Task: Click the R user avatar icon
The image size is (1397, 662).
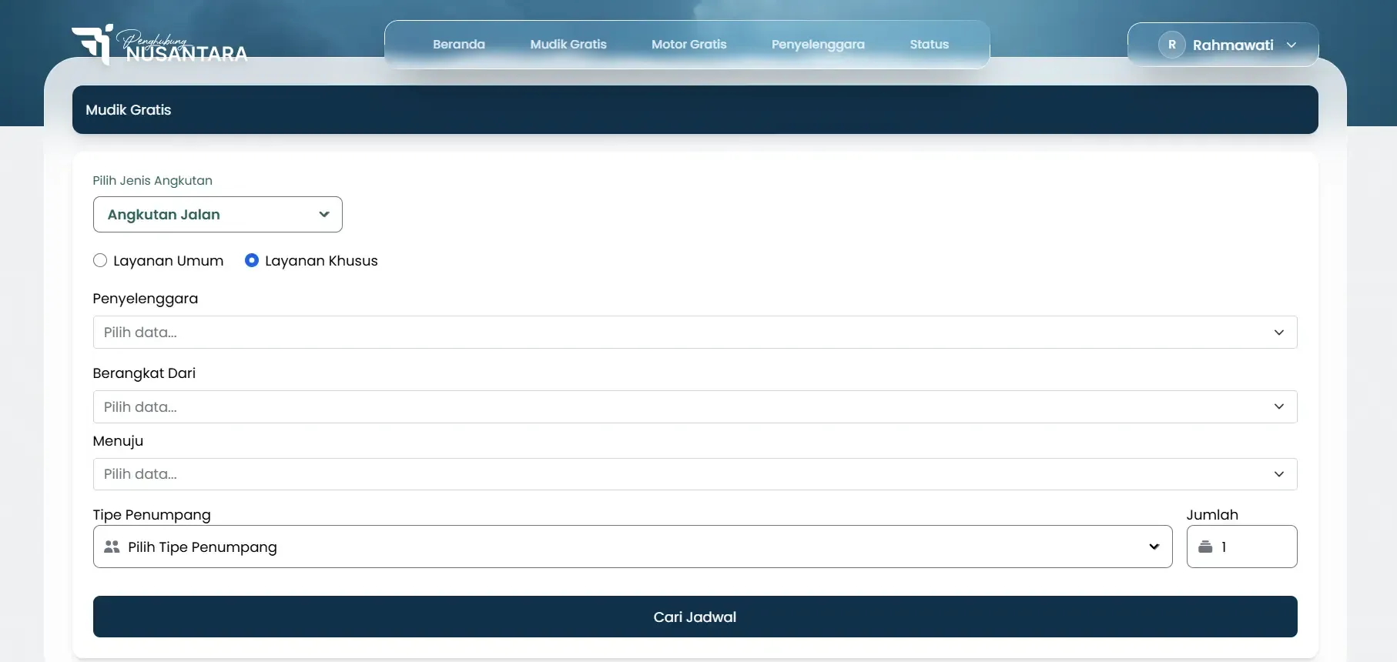Action: (x=1171, y=45)
